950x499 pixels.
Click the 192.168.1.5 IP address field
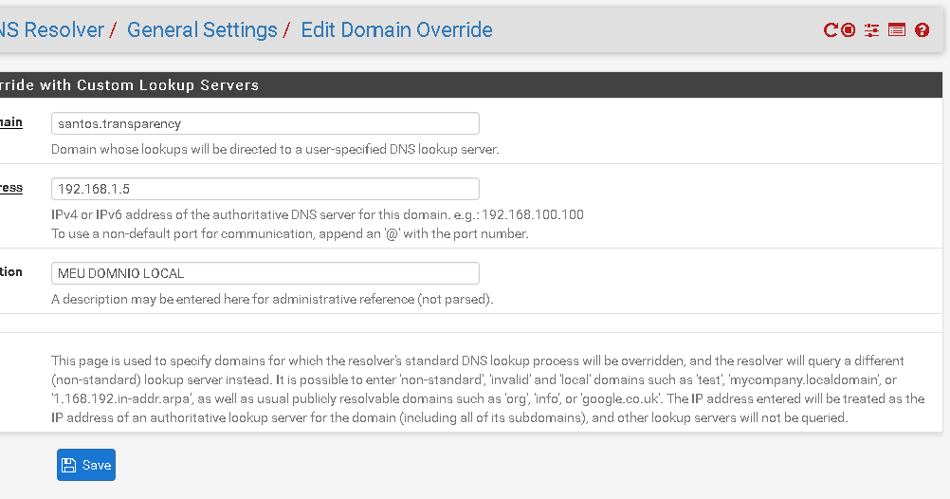265,189
